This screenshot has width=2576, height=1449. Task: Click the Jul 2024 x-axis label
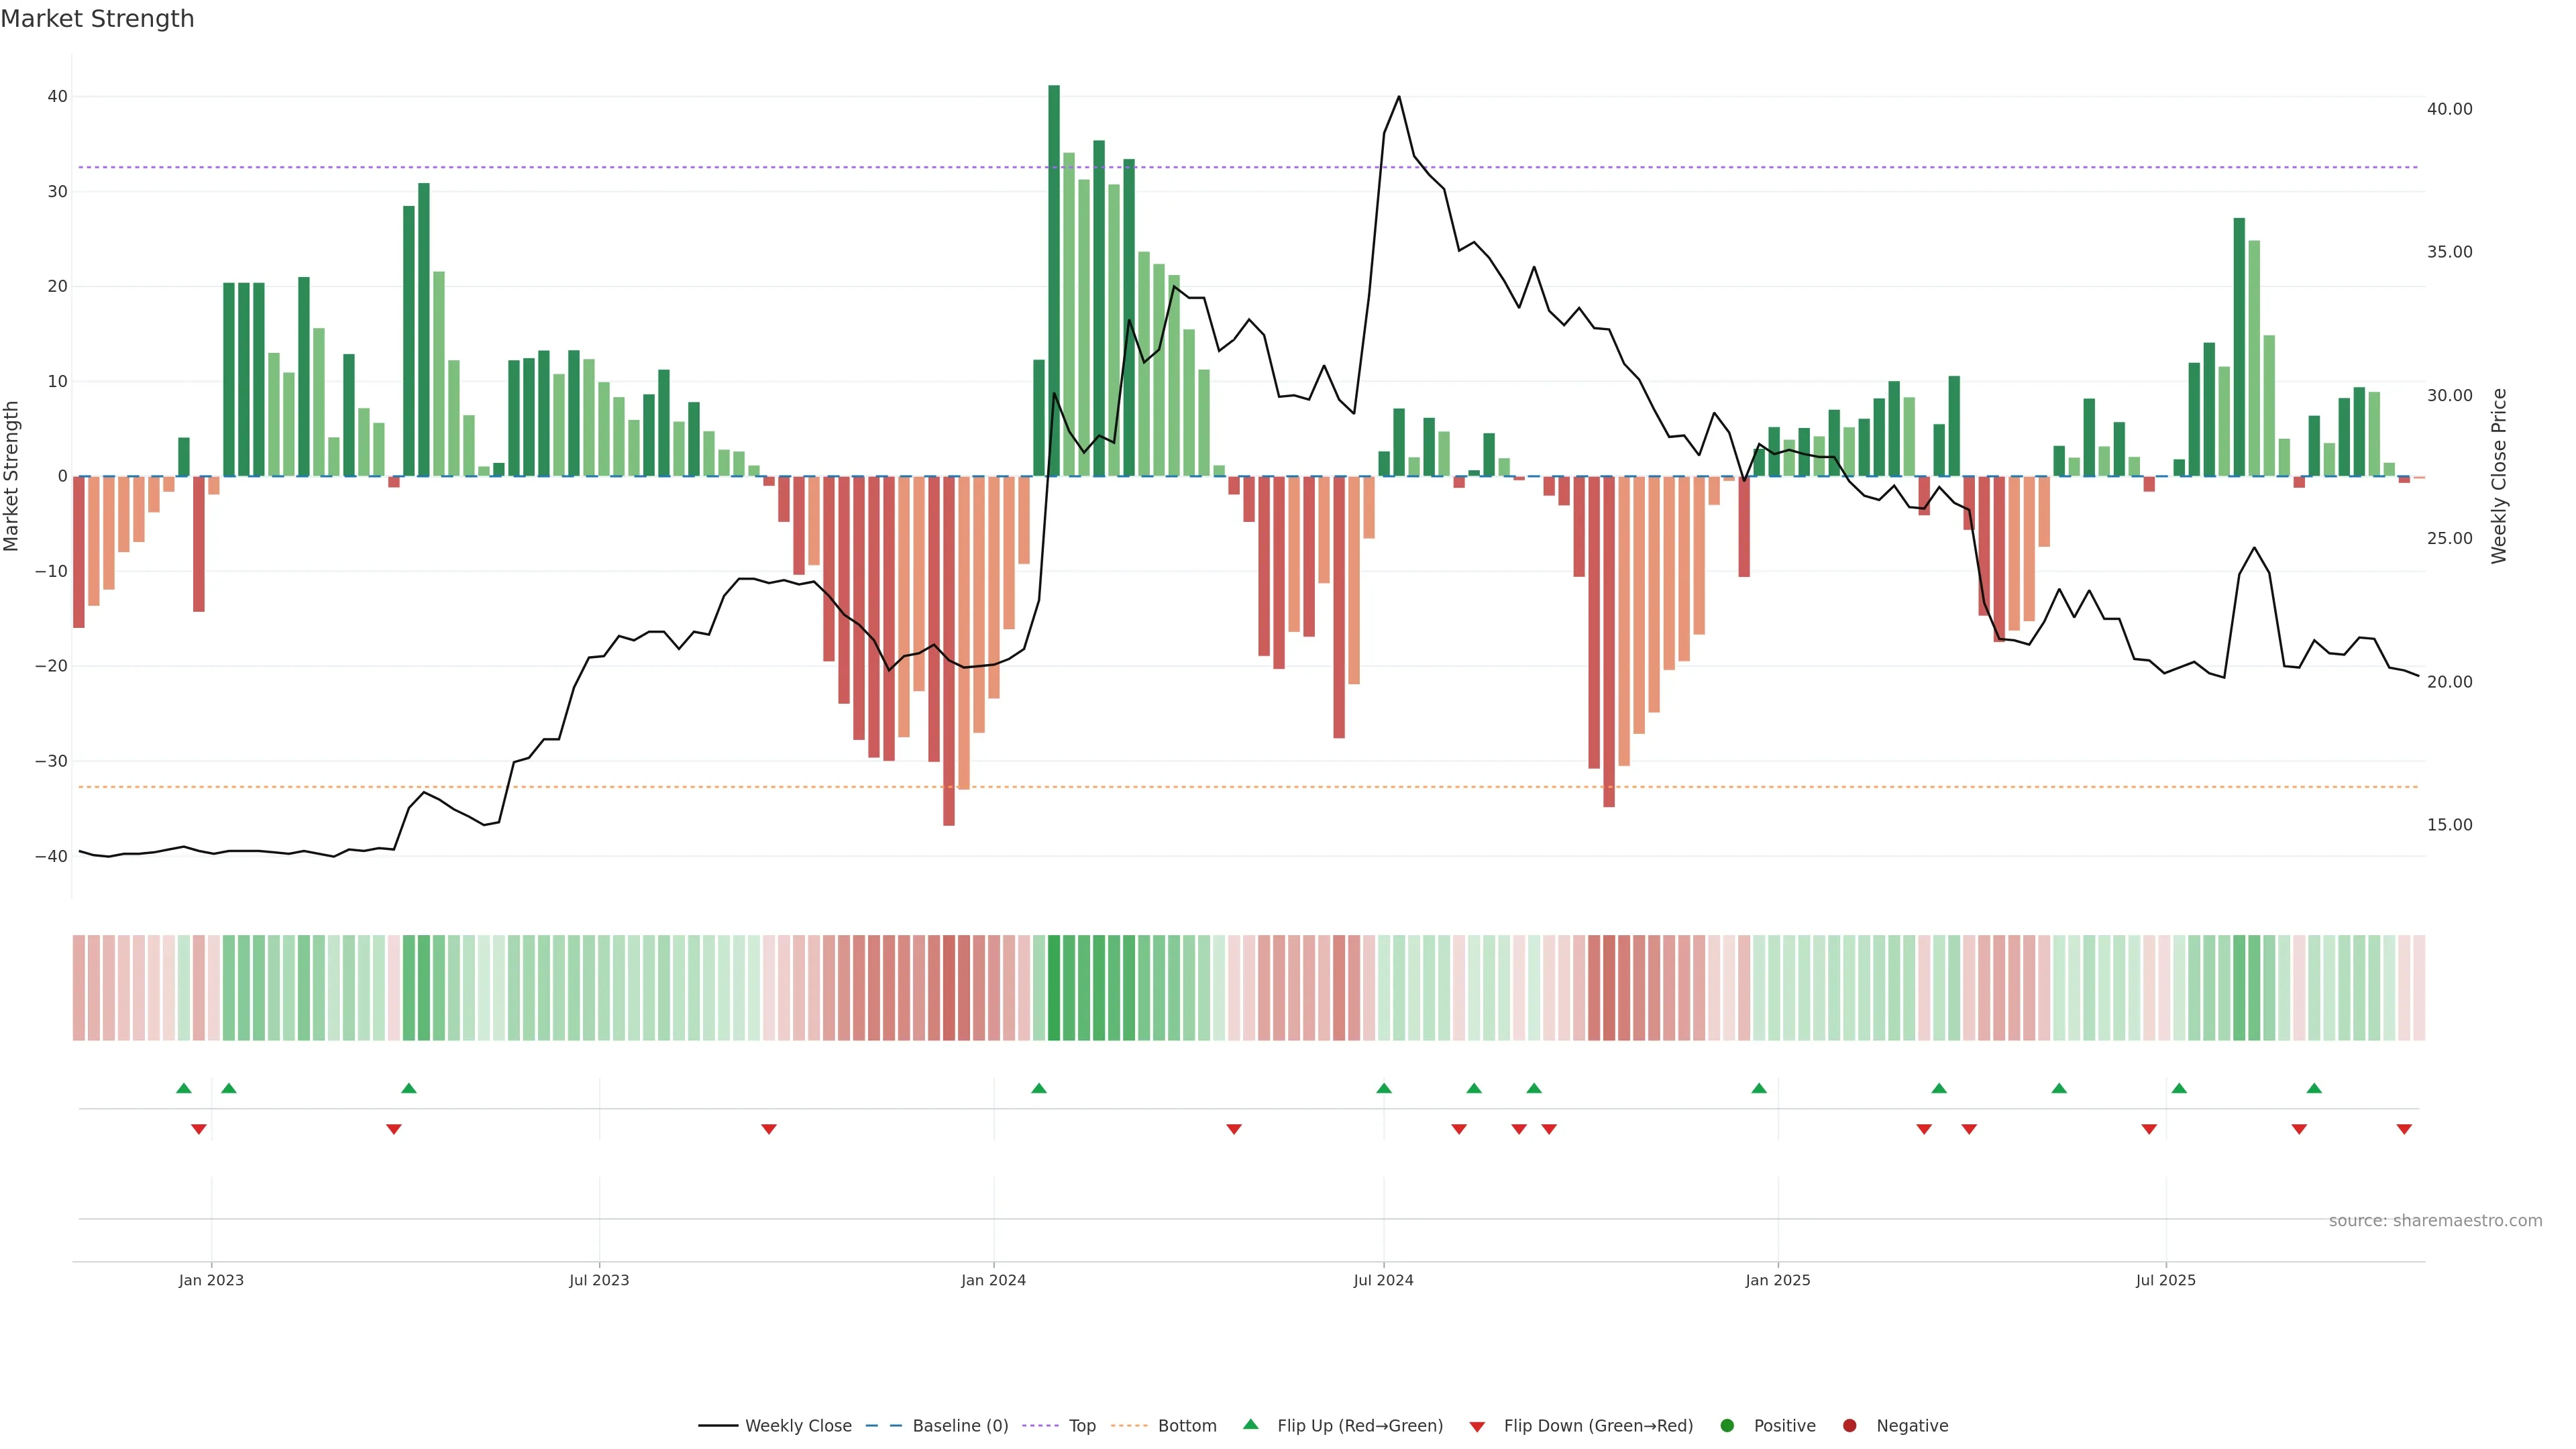pyautogui.click(x=1383, y=1280)
